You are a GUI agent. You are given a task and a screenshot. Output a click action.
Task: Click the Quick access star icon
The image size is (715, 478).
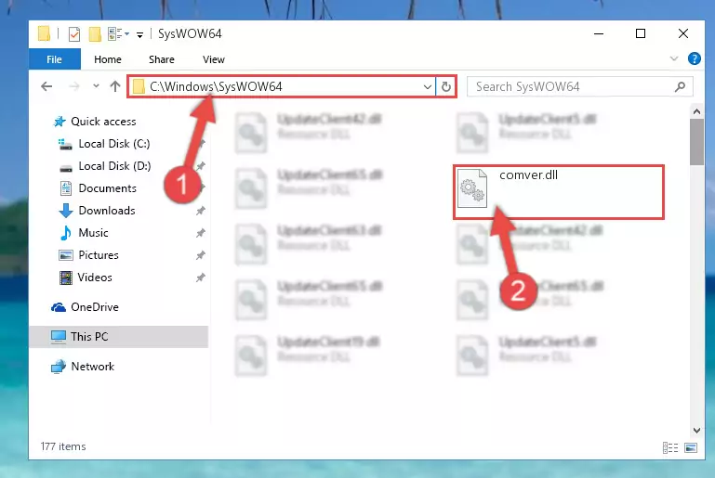point(60,122)
